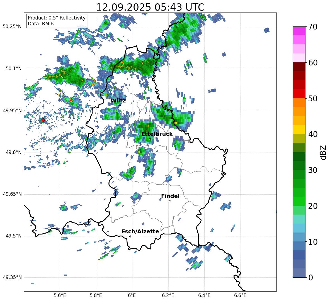Click the dark maroon colorbar segment just below 60
The width and height of the screenshot is (330, 301).
299,67
